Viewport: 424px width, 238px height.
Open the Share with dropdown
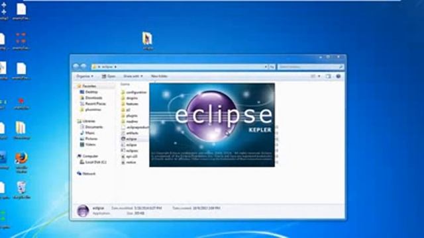tap(132, 77)
